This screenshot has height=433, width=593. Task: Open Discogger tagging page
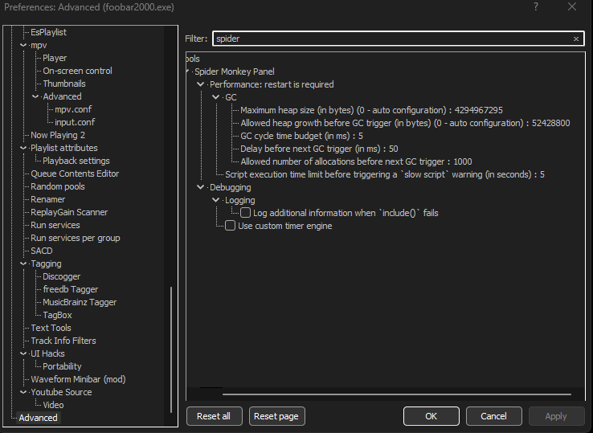62,277
